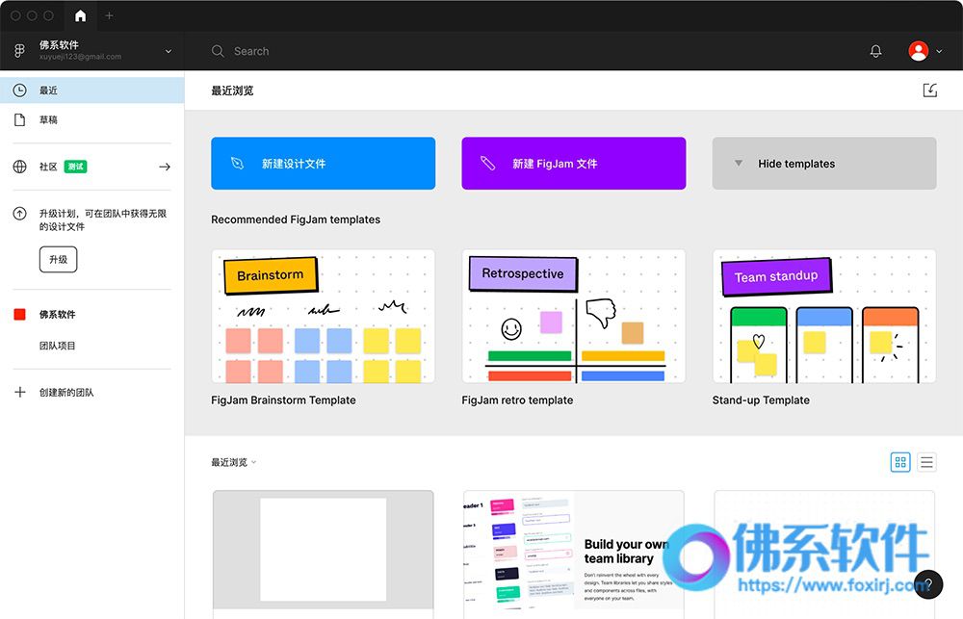Click the home tab icon
The width and height of the screenshot is (963, 619).
80,15
